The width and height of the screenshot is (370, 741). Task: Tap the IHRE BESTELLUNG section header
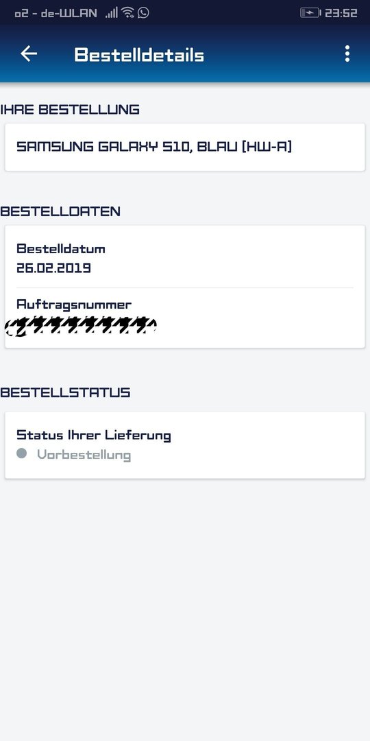(70, 110)
